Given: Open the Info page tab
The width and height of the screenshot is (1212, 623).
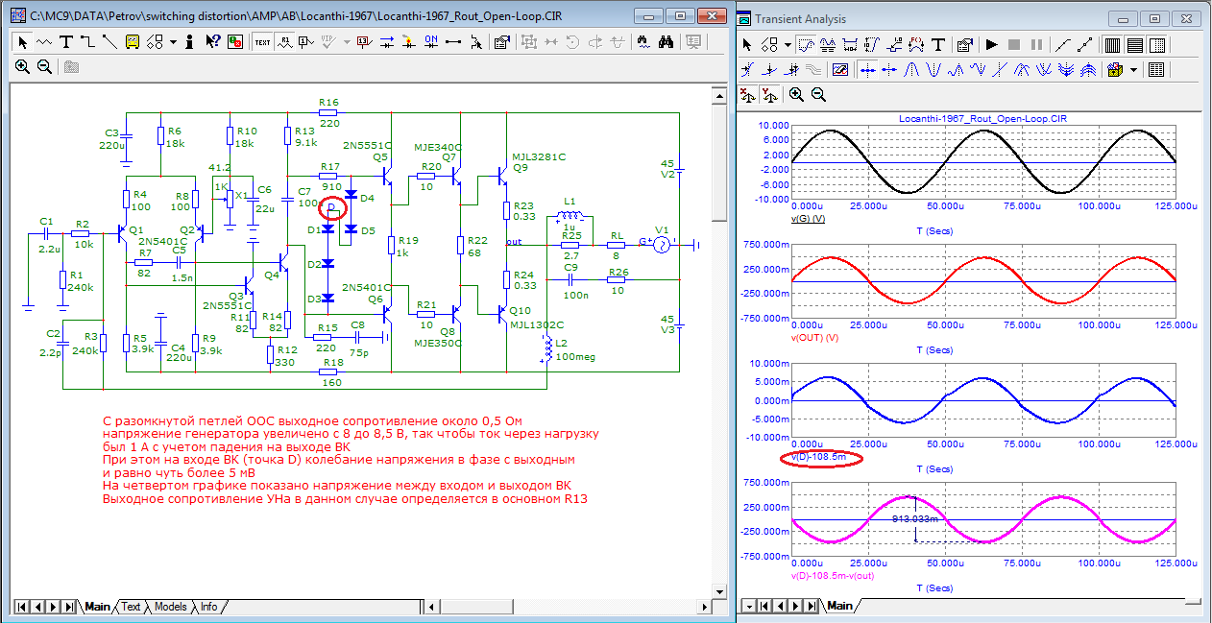Looking at the screenshot, I should [208, 607].
